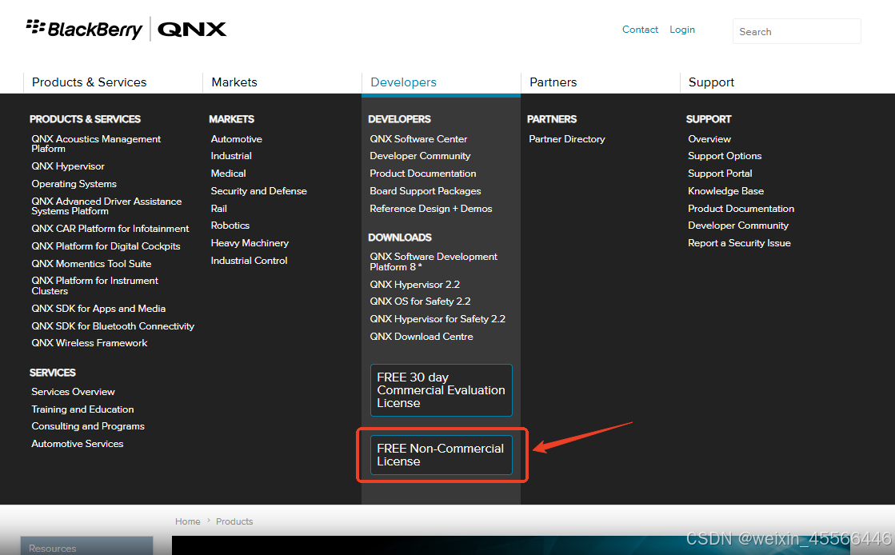
Task: Open the QNX Hypervisor product link
Action: [68, 166]
